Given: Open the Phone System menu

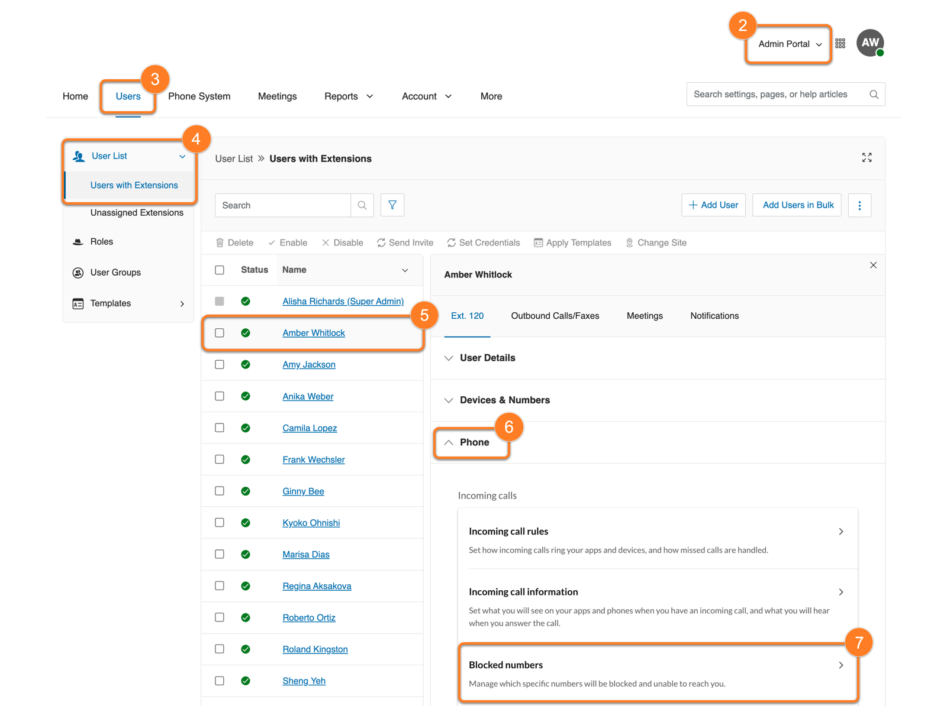Looking at the screenshot, I should tap(199, 96).
